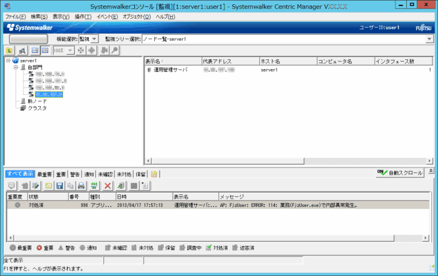This screenshot has height=276, width=438.
Task: Open the オブジェクト(O) menu
Action: click(x=137, y=17)
